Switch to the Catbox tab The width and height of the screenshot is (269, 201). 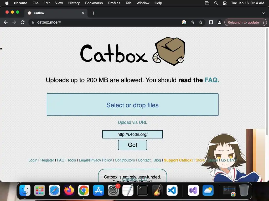tap(56, 13)
